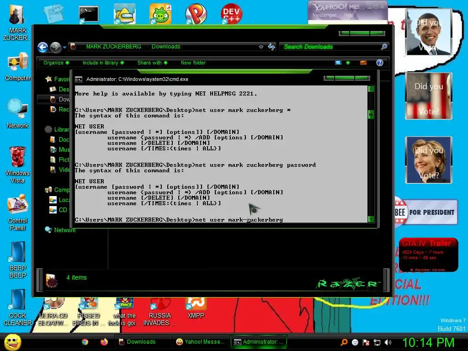Open the Include in library dropdown

[x=103, y=63]
